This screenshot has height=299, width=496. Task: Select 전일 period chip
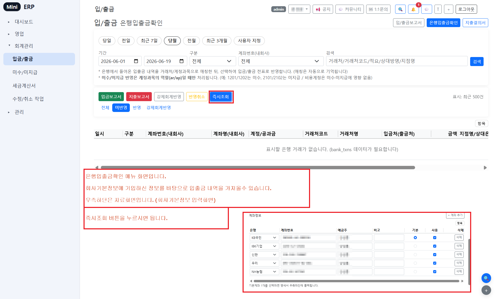tap(126, 41)
